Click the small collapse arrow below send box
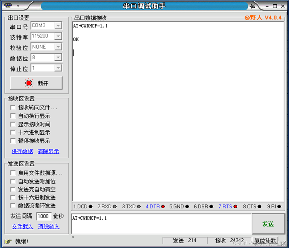 click(73, 237)
